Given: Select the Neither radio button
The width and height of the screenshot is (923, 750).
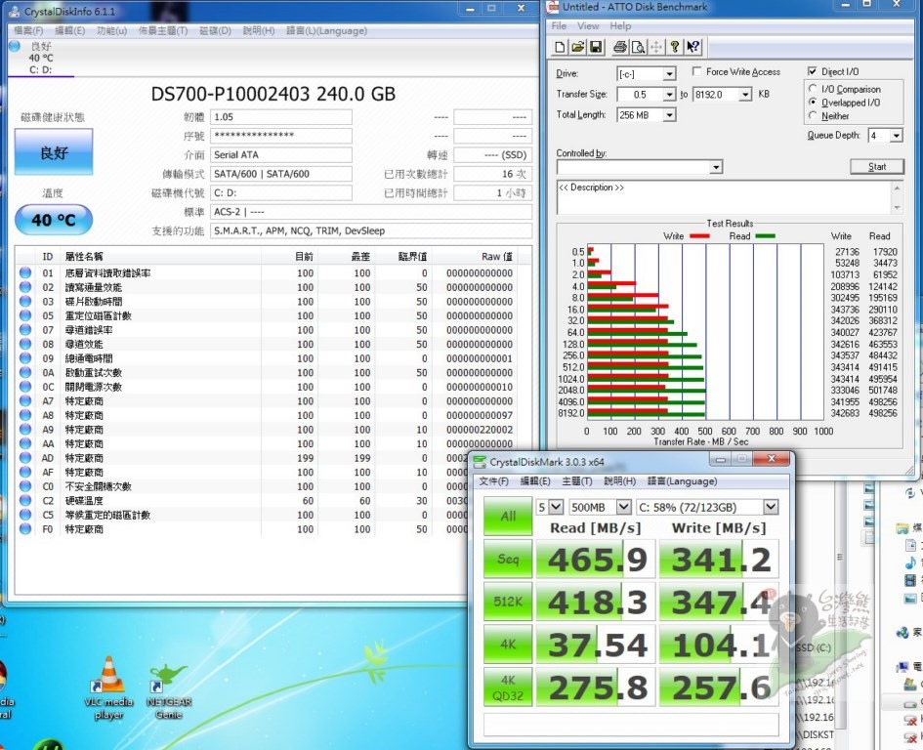Looking at the screenshot, I should [813, 116].
